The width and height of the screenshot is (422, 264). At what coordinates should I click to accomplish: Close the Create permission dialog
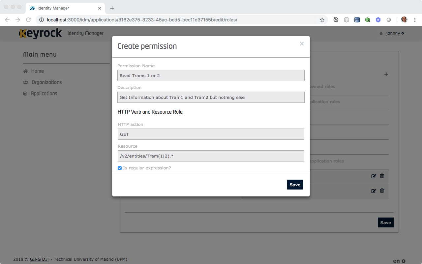302,44
